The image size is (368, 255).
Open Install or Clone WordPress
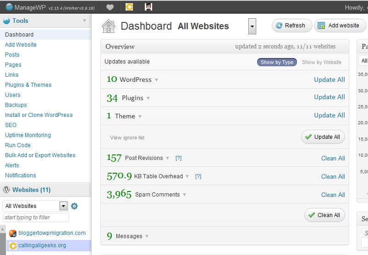(38, 115)
